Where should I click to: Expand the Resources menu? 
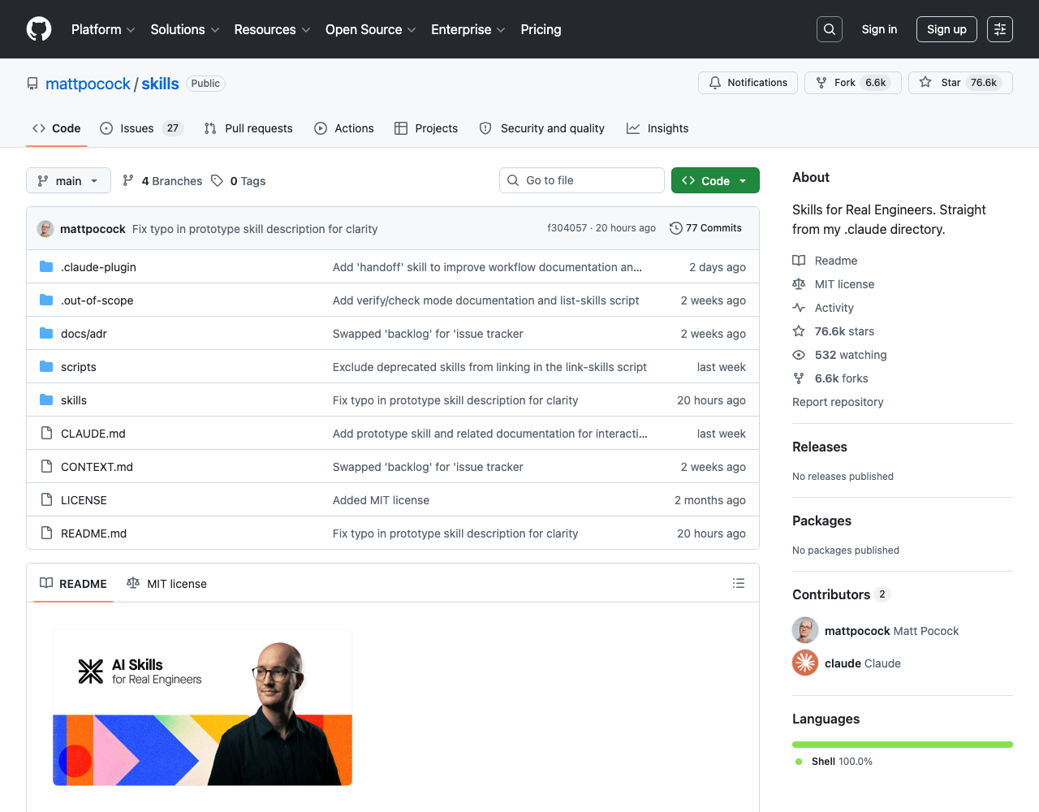272,29
